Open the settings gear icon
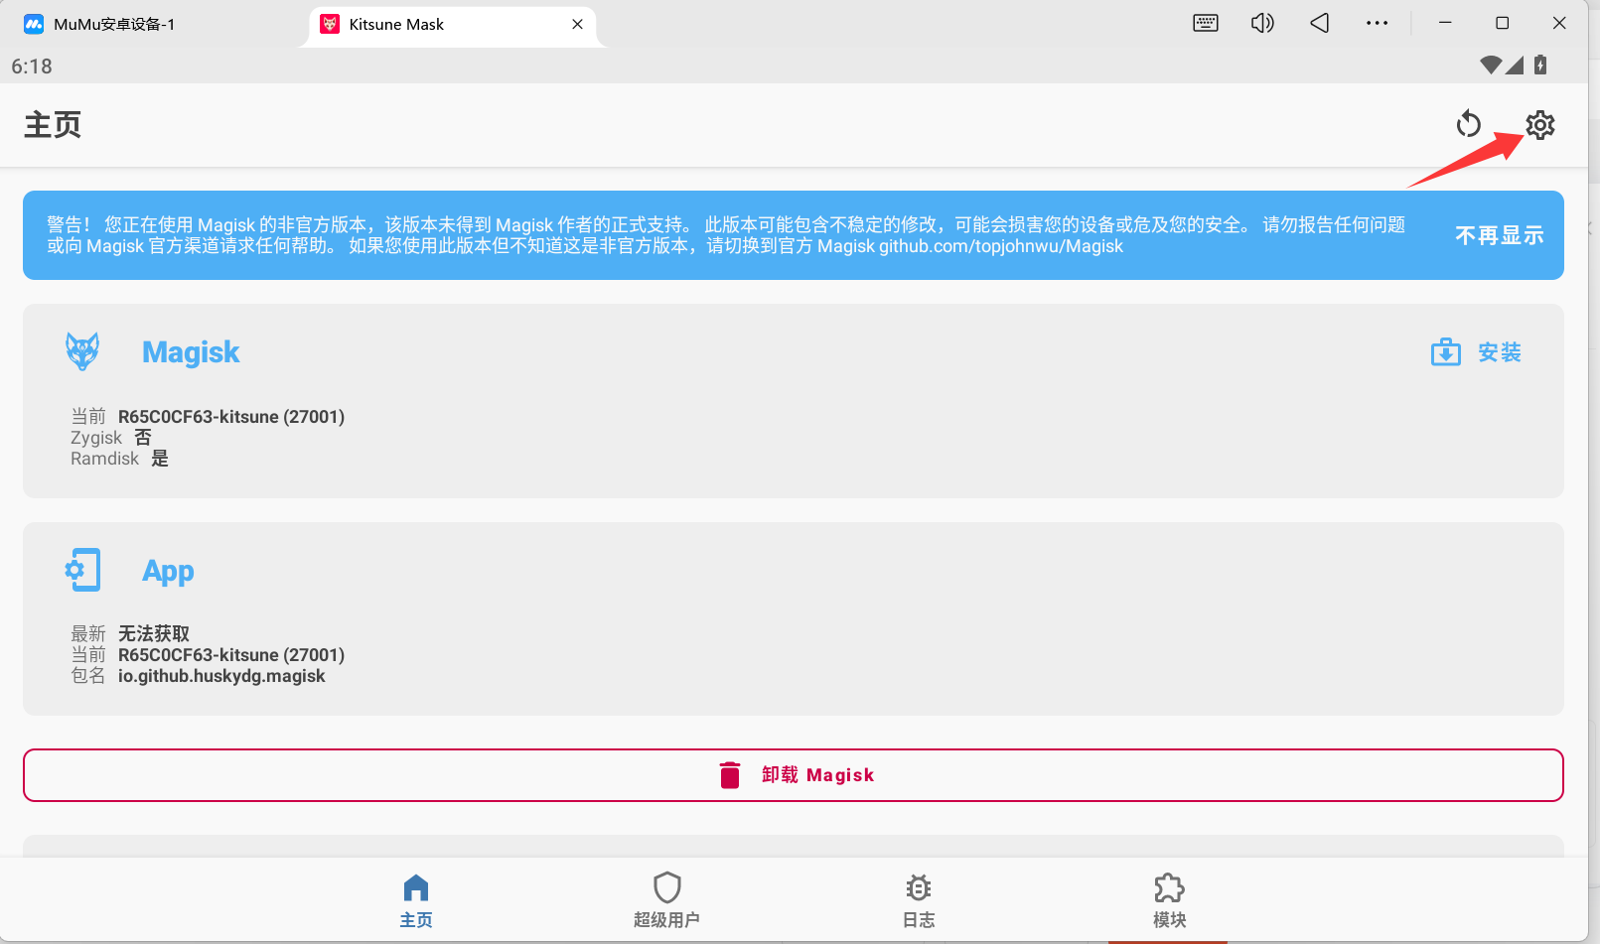 point(1539,125)
